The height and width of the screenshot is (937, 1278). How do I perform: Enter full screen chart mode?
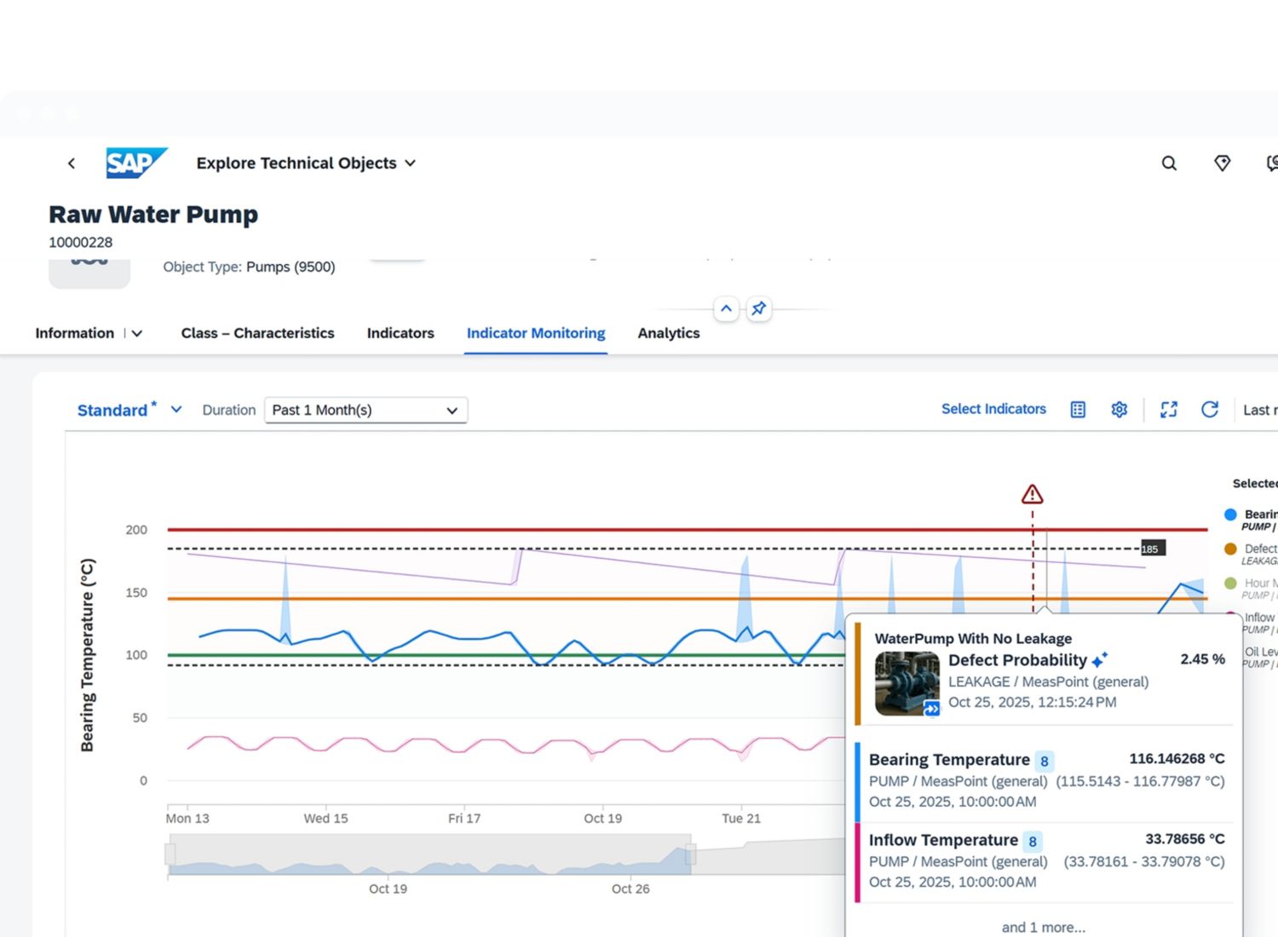[1169, 410]
